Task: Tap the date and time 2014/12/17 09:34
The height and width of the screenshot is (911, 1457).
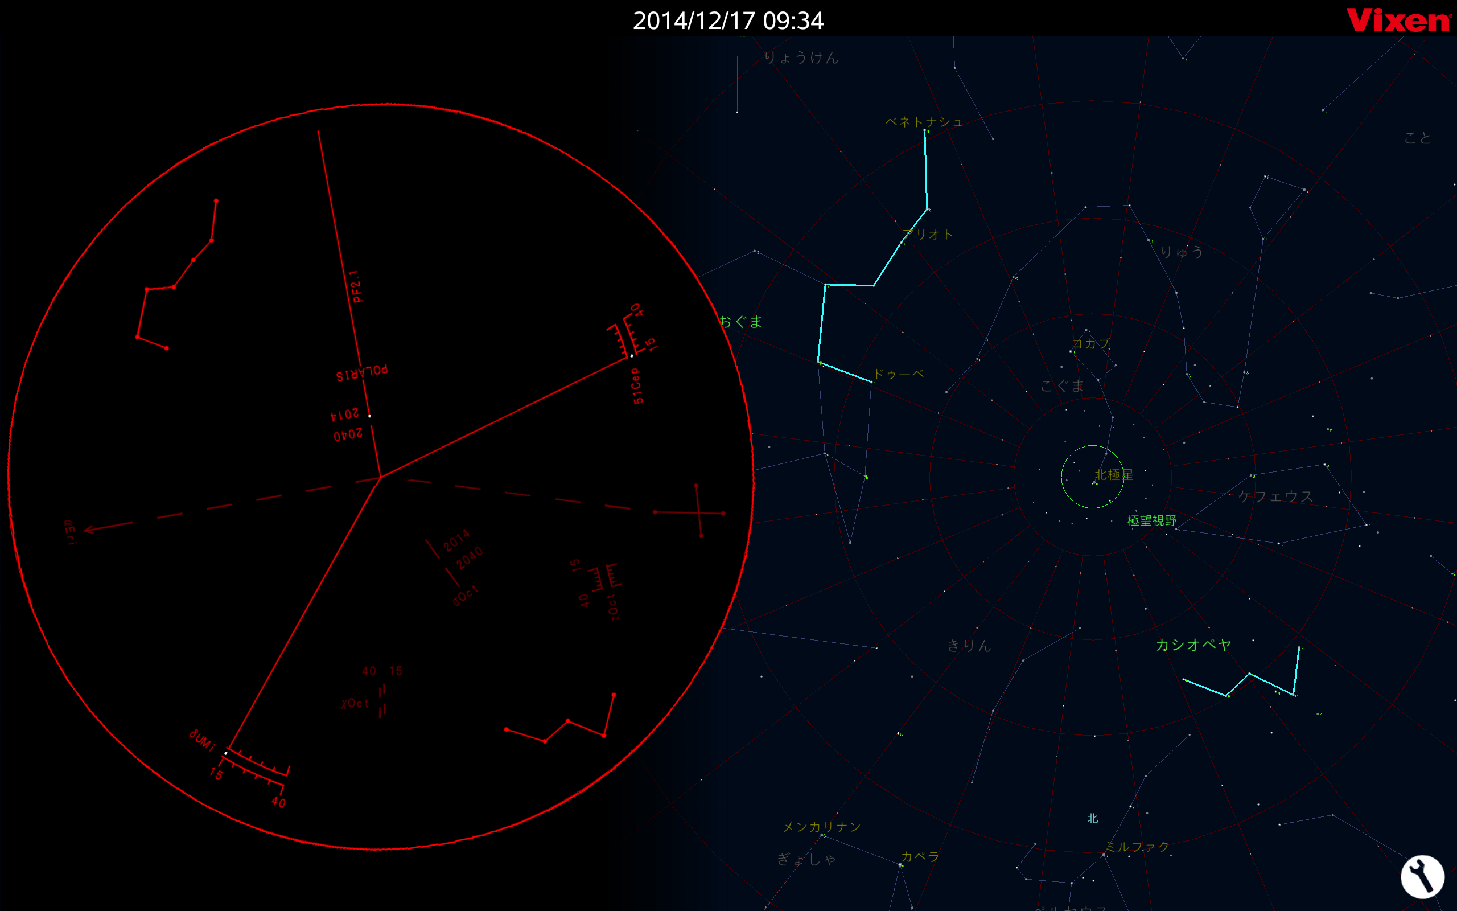Action: point(728,20)
